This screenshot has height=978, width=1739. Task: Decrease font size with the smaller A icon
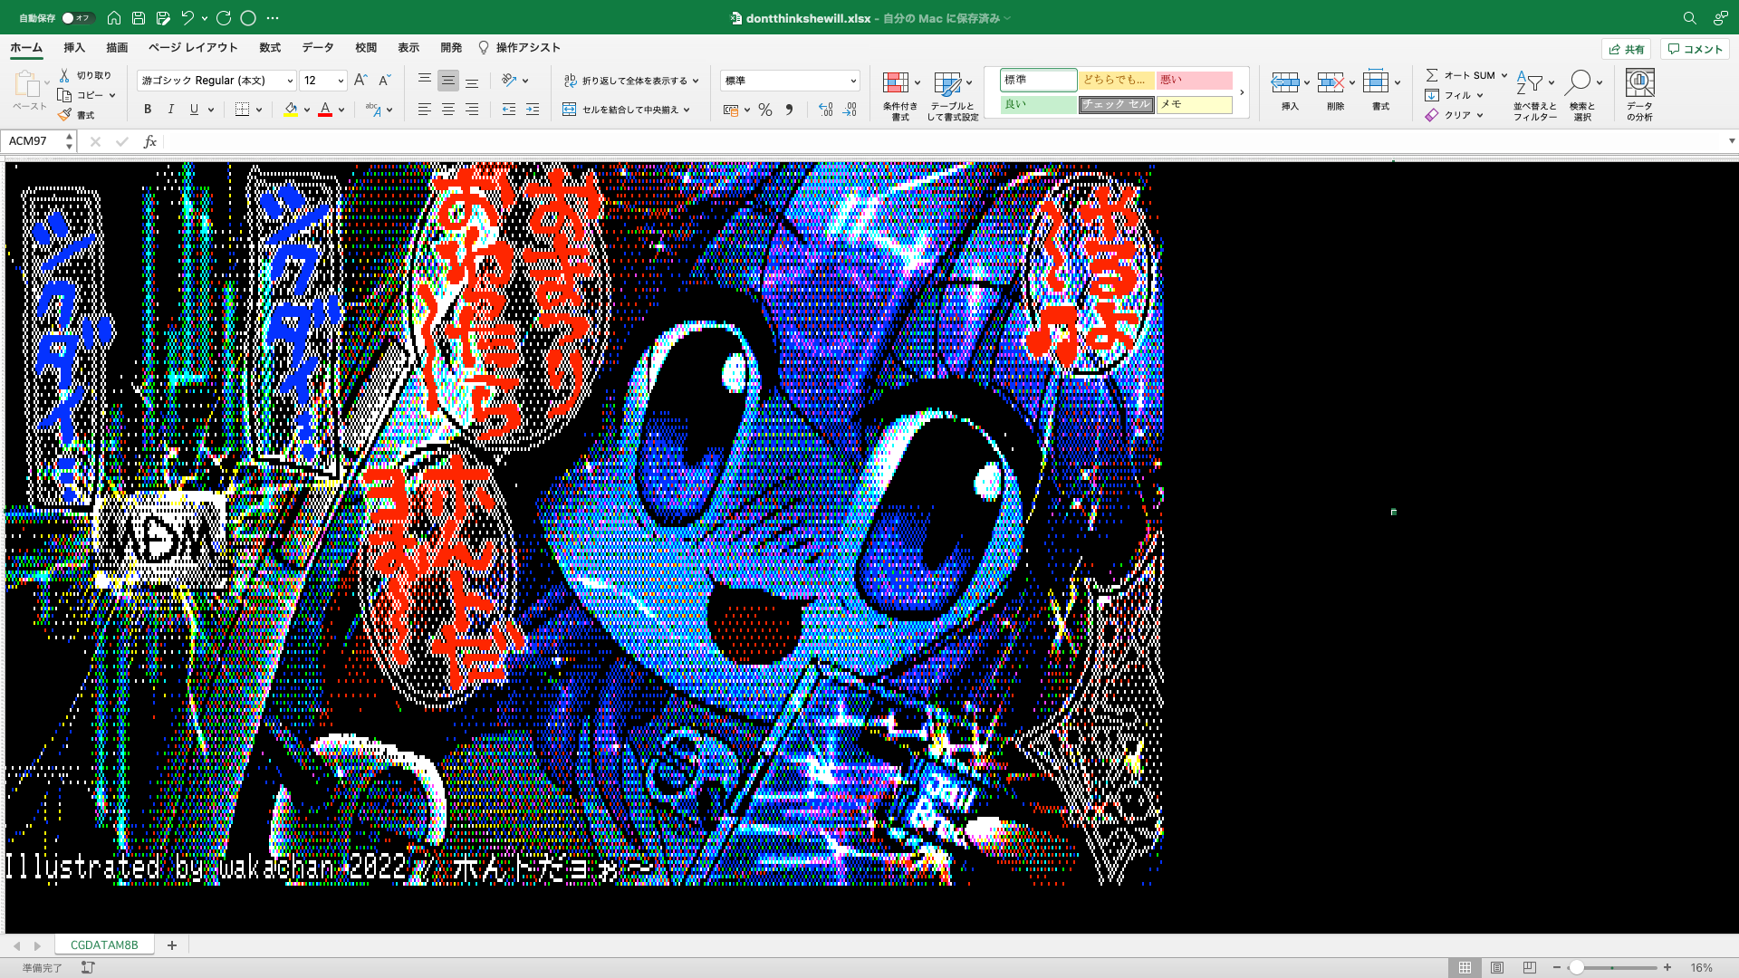(x=384, y=81)
